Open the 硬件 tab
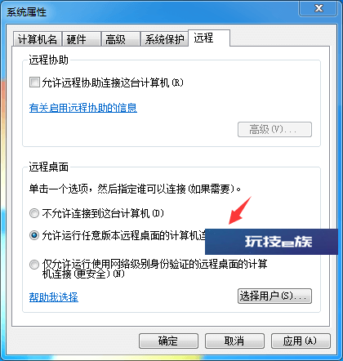Viewport: 343px width, 361px height. pyautogui.click(x=81, y=39)
